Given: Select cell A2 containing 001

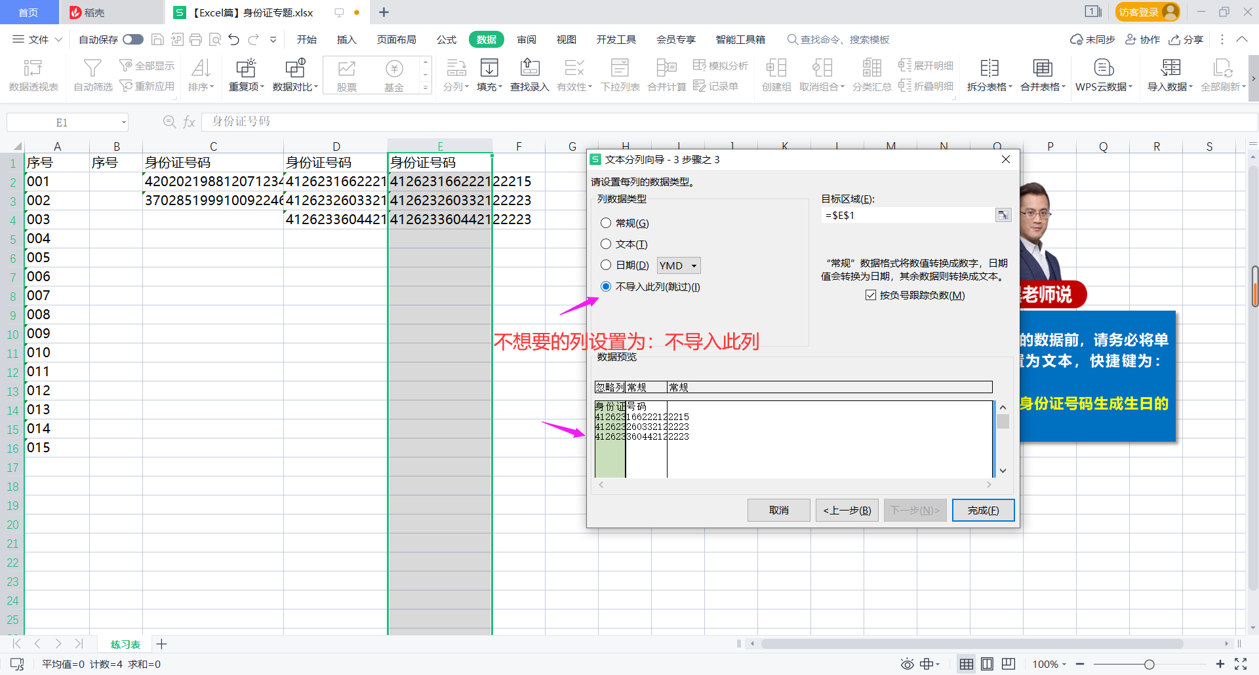Looking at the screenshot, I should point(57,182).
